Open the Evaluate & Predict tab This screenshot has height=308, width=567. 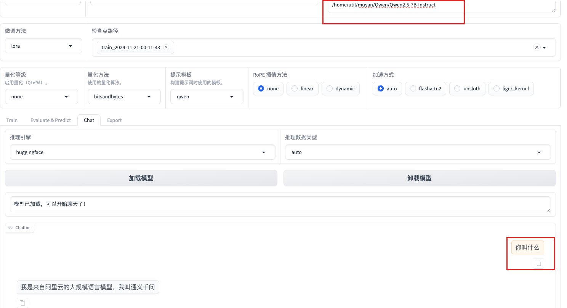pyautogui.click(x=51, y=120)
